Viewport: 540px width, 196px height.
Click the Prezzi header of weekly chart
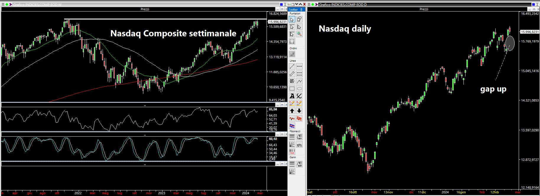pos(145,9)
